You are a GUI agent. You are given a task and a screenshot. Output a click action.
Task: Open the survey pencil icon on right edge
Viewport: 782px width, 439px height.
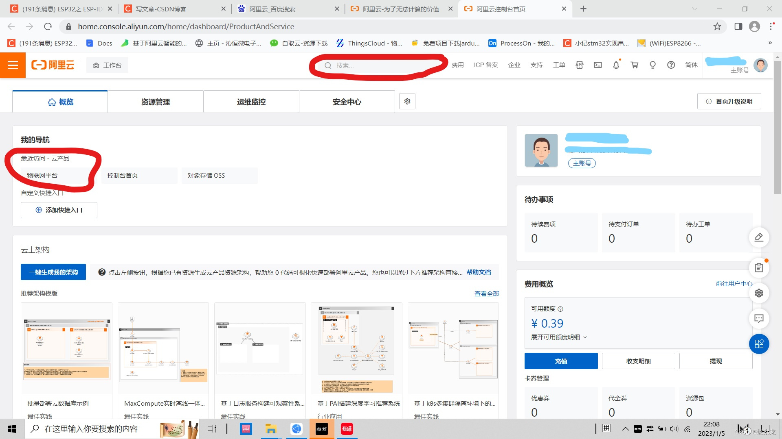pyautogui.click(x=759, y=237)
